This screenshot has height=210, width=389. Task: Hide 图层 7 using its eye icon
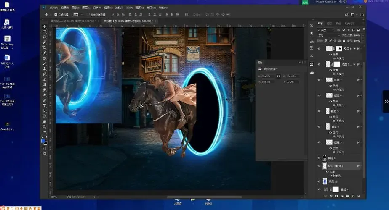[x=319, y=80]
